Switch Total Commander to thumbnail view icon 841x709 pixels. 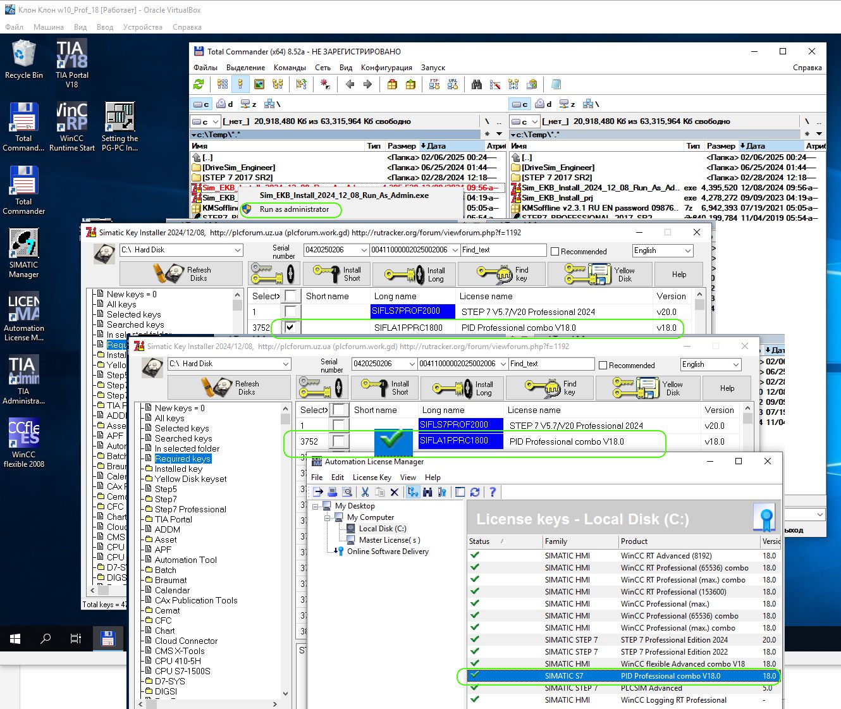coord(259,84)
